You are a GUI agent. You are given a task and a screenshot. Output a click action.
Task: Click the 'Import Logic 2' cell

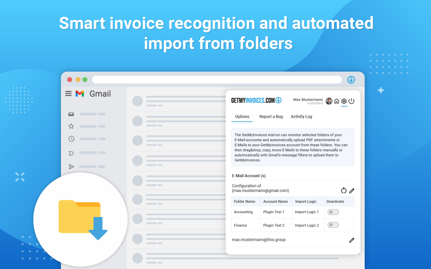click(308, 225)
